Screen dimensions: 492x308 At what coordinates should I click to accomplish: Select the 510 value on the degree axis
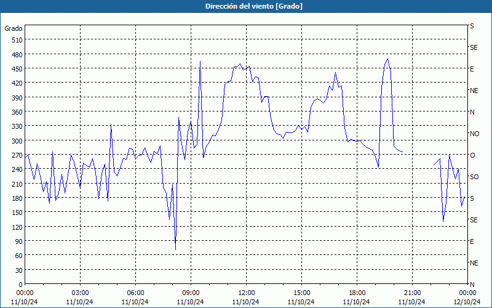click(17, 40)
